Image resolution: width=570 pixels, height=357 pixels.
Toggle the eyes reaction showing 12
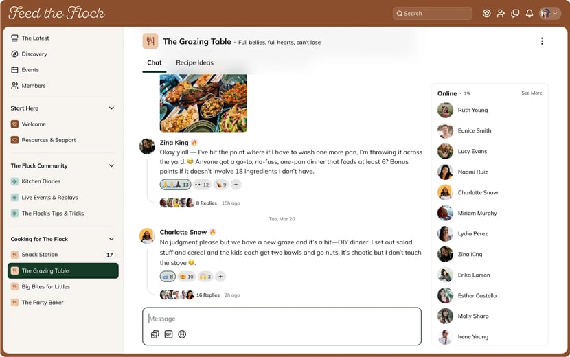202,185
